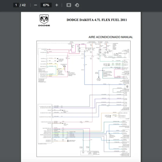Click the total page count 42
Image resolution: width=162 pixels, height=162 pixels.
pos(24,5)
